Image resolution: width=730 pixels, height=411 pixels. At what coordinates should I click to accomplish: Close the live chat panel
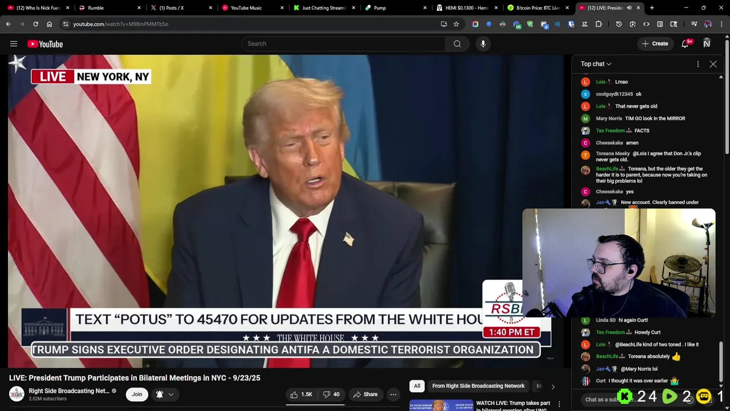coord(713,64)
